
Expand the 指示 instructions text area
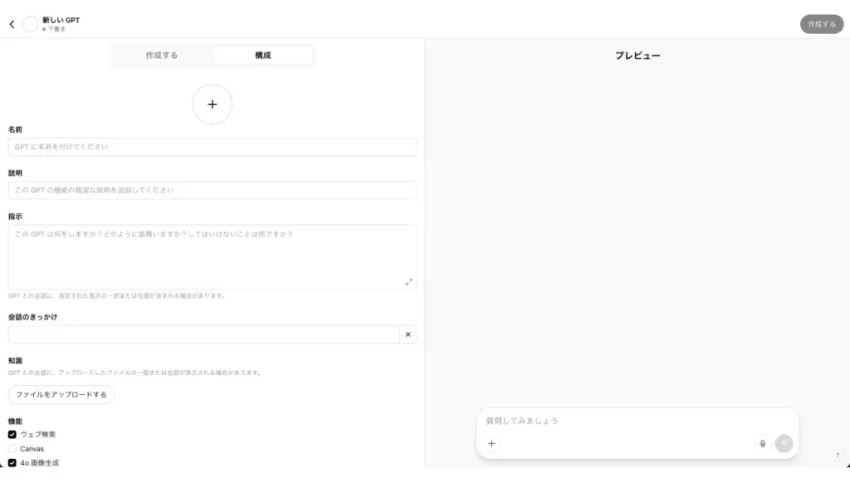[408, 282]
